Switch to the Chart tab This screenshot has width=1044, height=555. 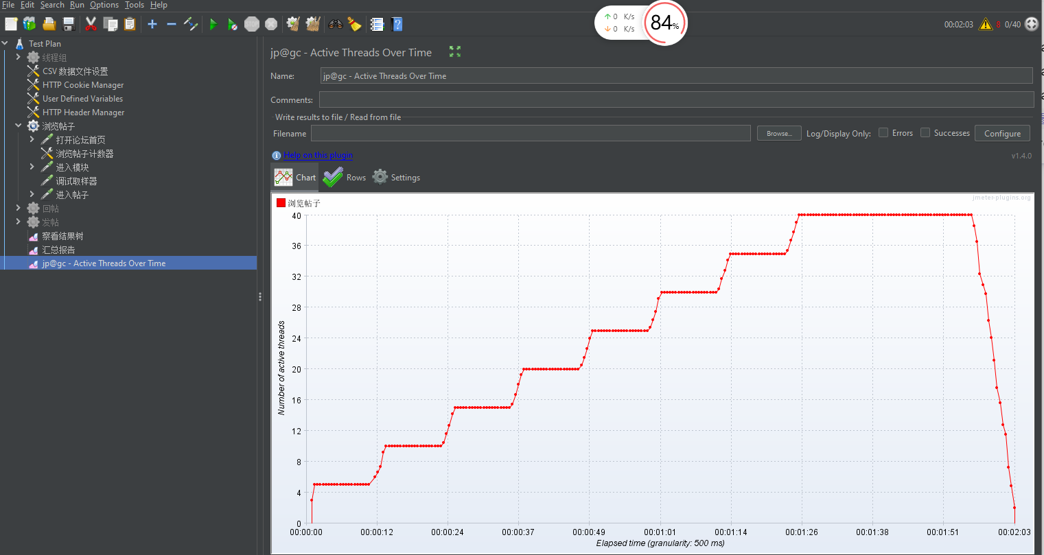pos(295,177)
